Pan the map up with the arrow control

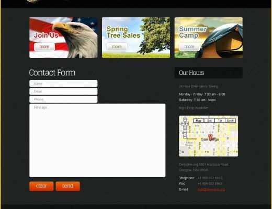coord(185,120)
